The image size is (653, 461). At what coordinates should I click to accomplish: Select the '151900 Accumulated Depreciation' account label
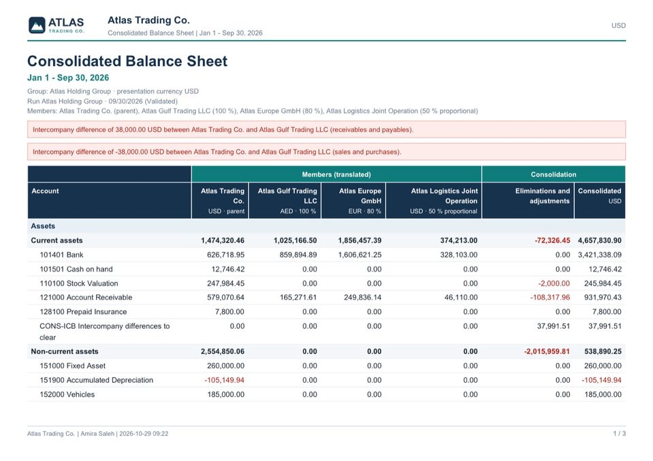[x=96, y=380]
